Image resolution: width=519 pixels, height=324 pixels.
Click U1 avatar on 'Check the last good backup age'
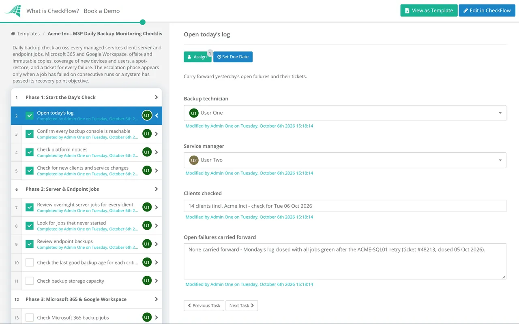147,262
